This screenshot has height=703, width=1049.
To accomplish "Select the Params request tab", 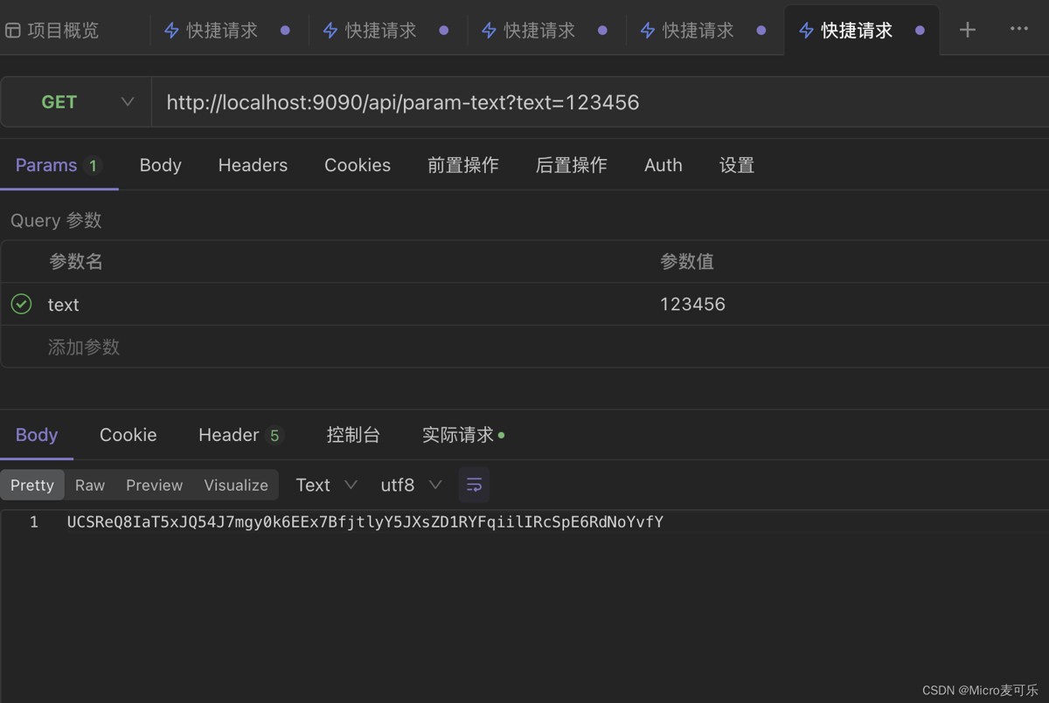I will (x=58, y=165).
